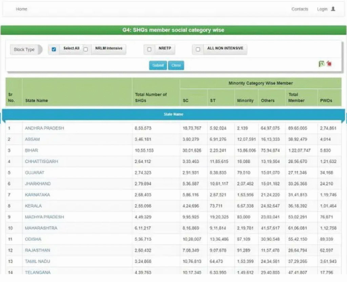Uncheck the Select All checkbox
347x282 pixels.
coord(54,49)
